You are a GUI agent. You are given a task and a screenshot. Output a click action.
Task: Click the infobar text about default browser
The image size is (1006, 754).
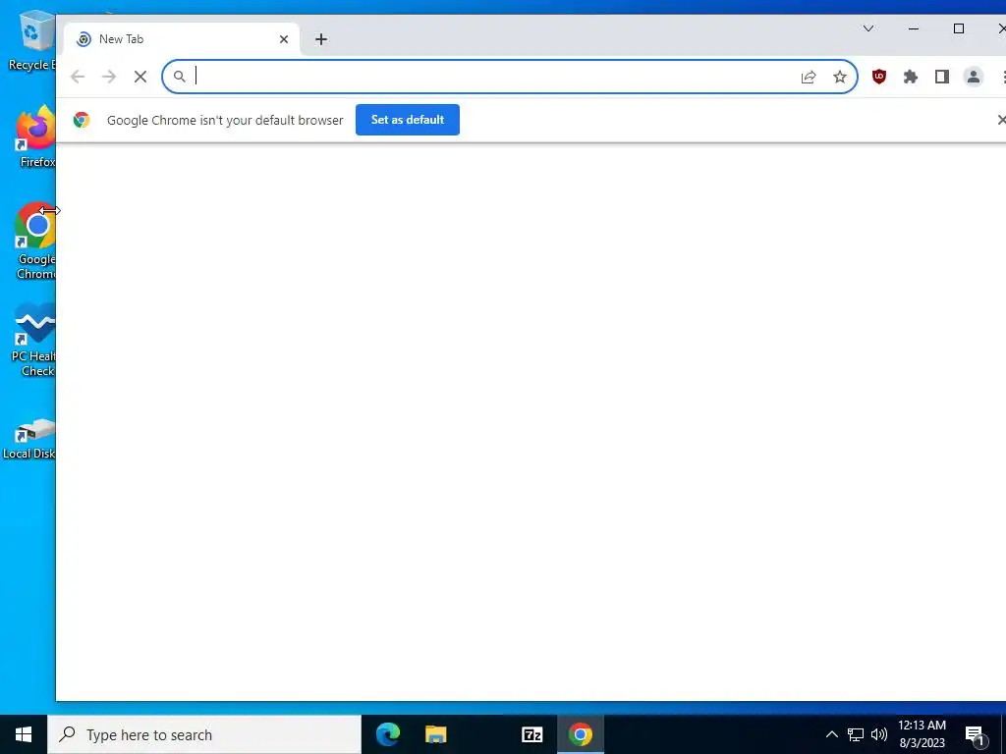pyautogui.click(x=225, y=120)
